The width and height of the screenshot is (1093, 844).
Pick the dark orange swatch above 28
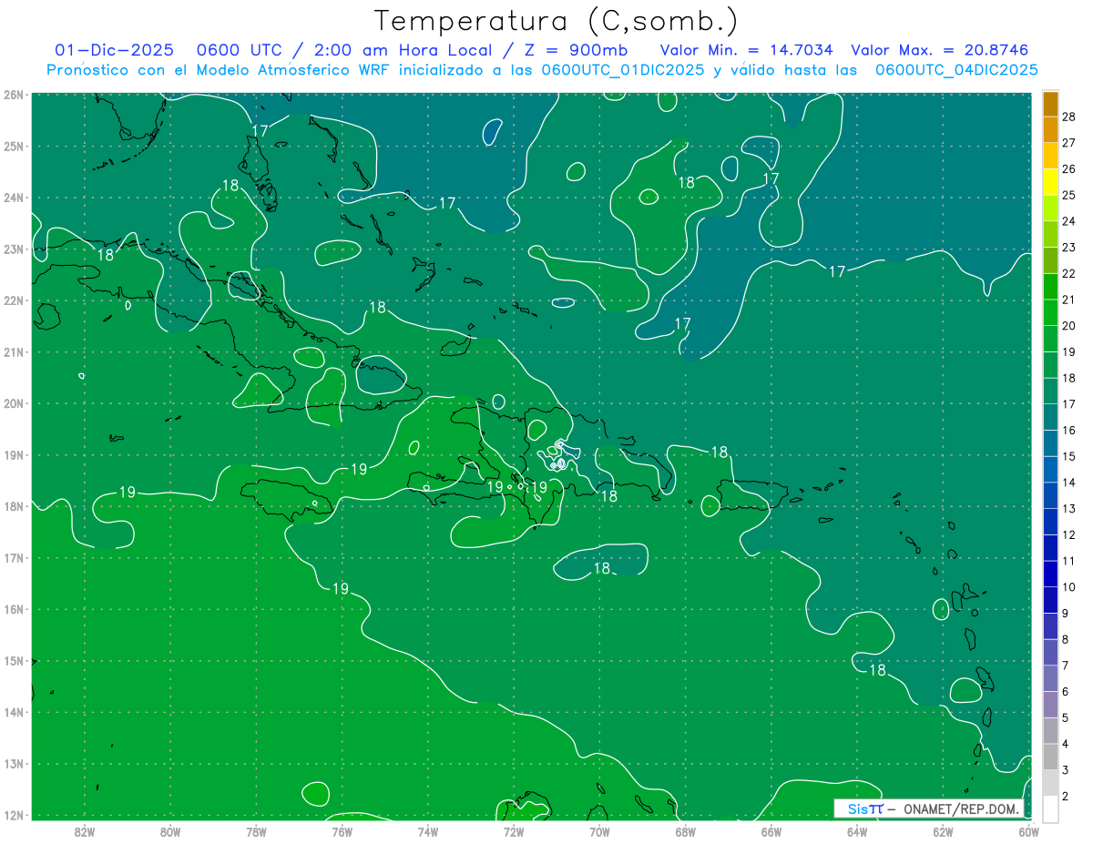point(1050,104)
